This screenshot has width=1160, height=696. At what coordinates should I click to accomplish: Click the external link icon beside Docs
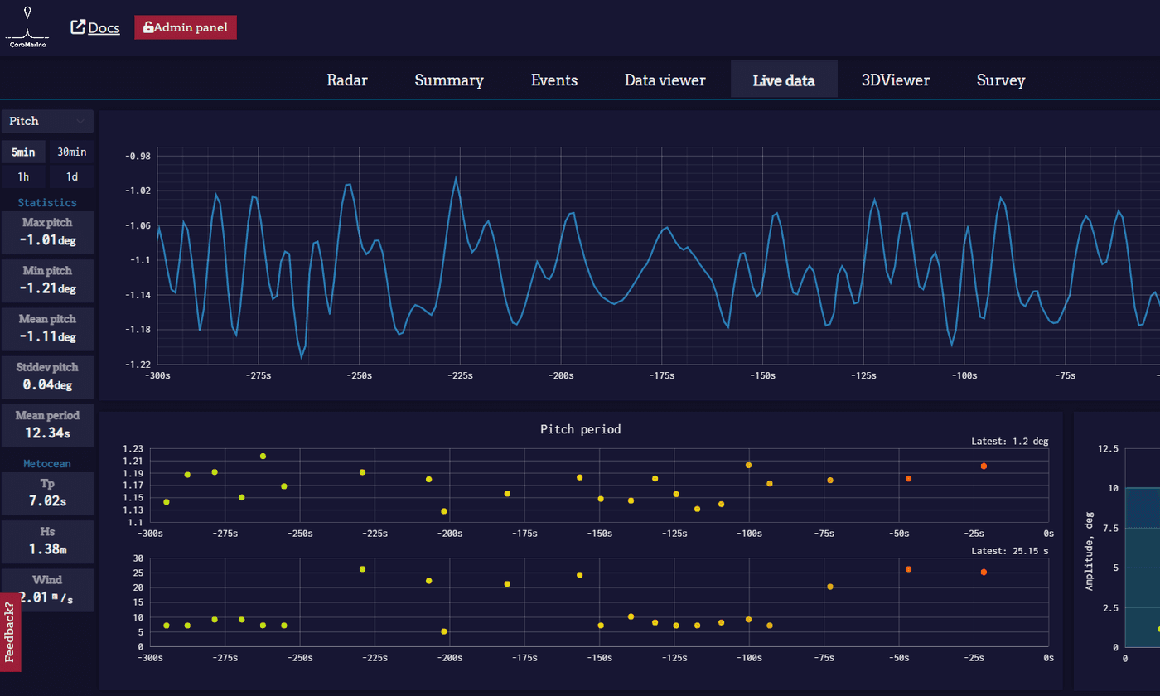[x=78, y=27]
